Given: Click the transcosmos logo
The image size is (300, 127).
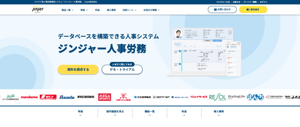Looking at the screenshot, I should pos(274,97).
